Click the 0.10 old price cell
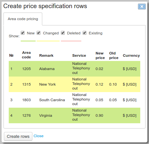 (x=113, y=84)
